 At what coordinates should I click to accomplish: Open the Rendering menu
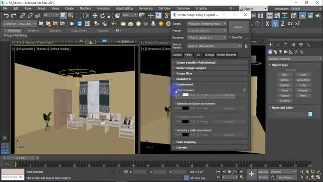pyautogui.click(x=146, y=9)
